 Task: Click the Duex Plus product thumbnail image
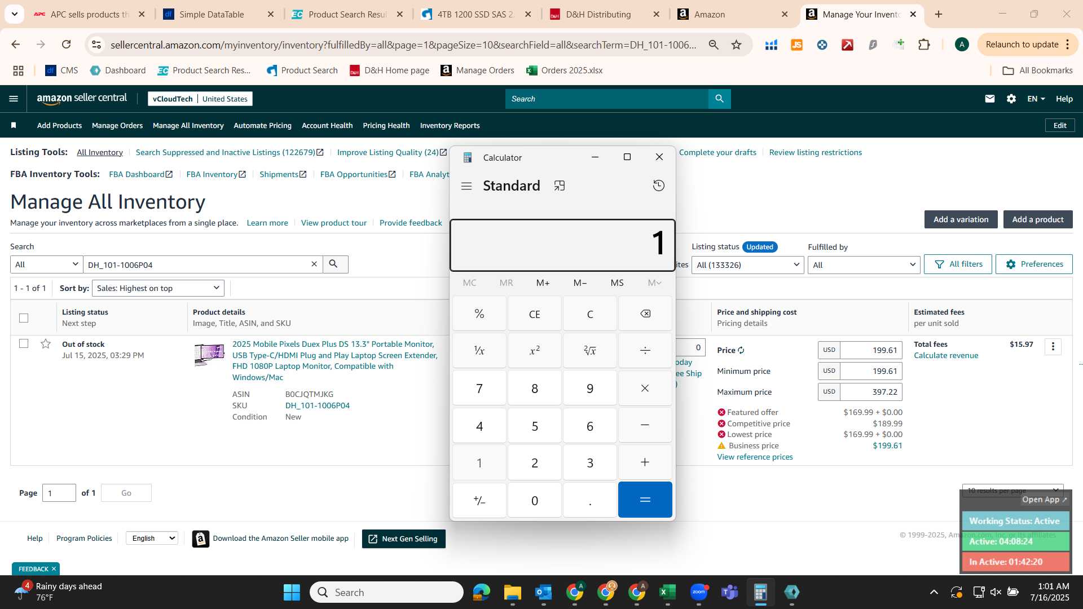tap(209, 355)
